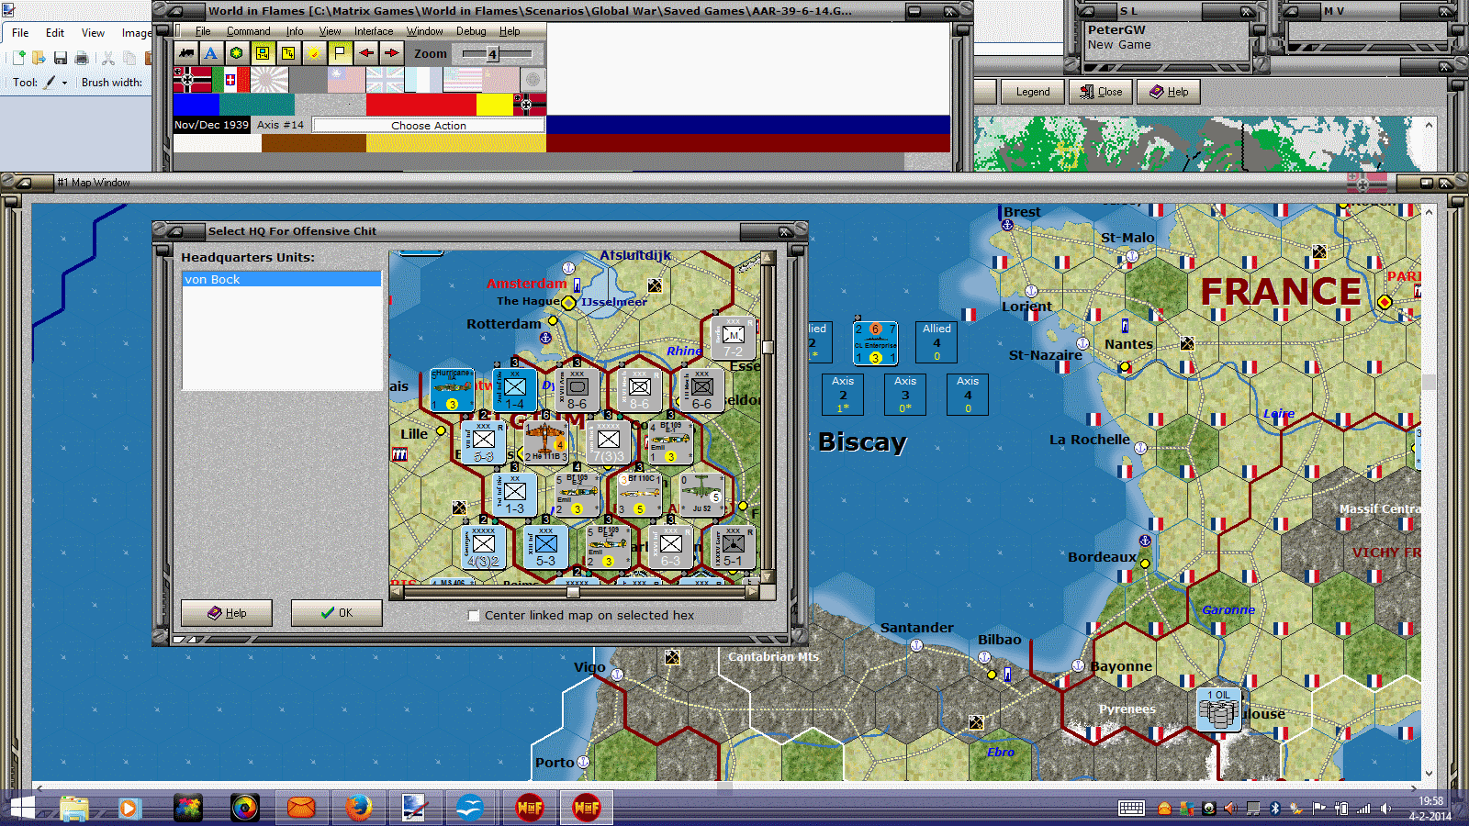Click the locomotive icon in game toolbar
This screenshot has width=1469, height=826.
point(186,53)
